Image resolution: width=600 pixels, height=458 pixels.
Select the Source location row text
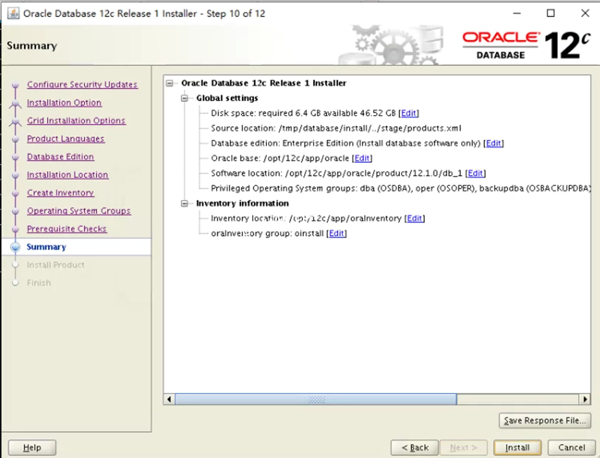click(x=336, y=129)
